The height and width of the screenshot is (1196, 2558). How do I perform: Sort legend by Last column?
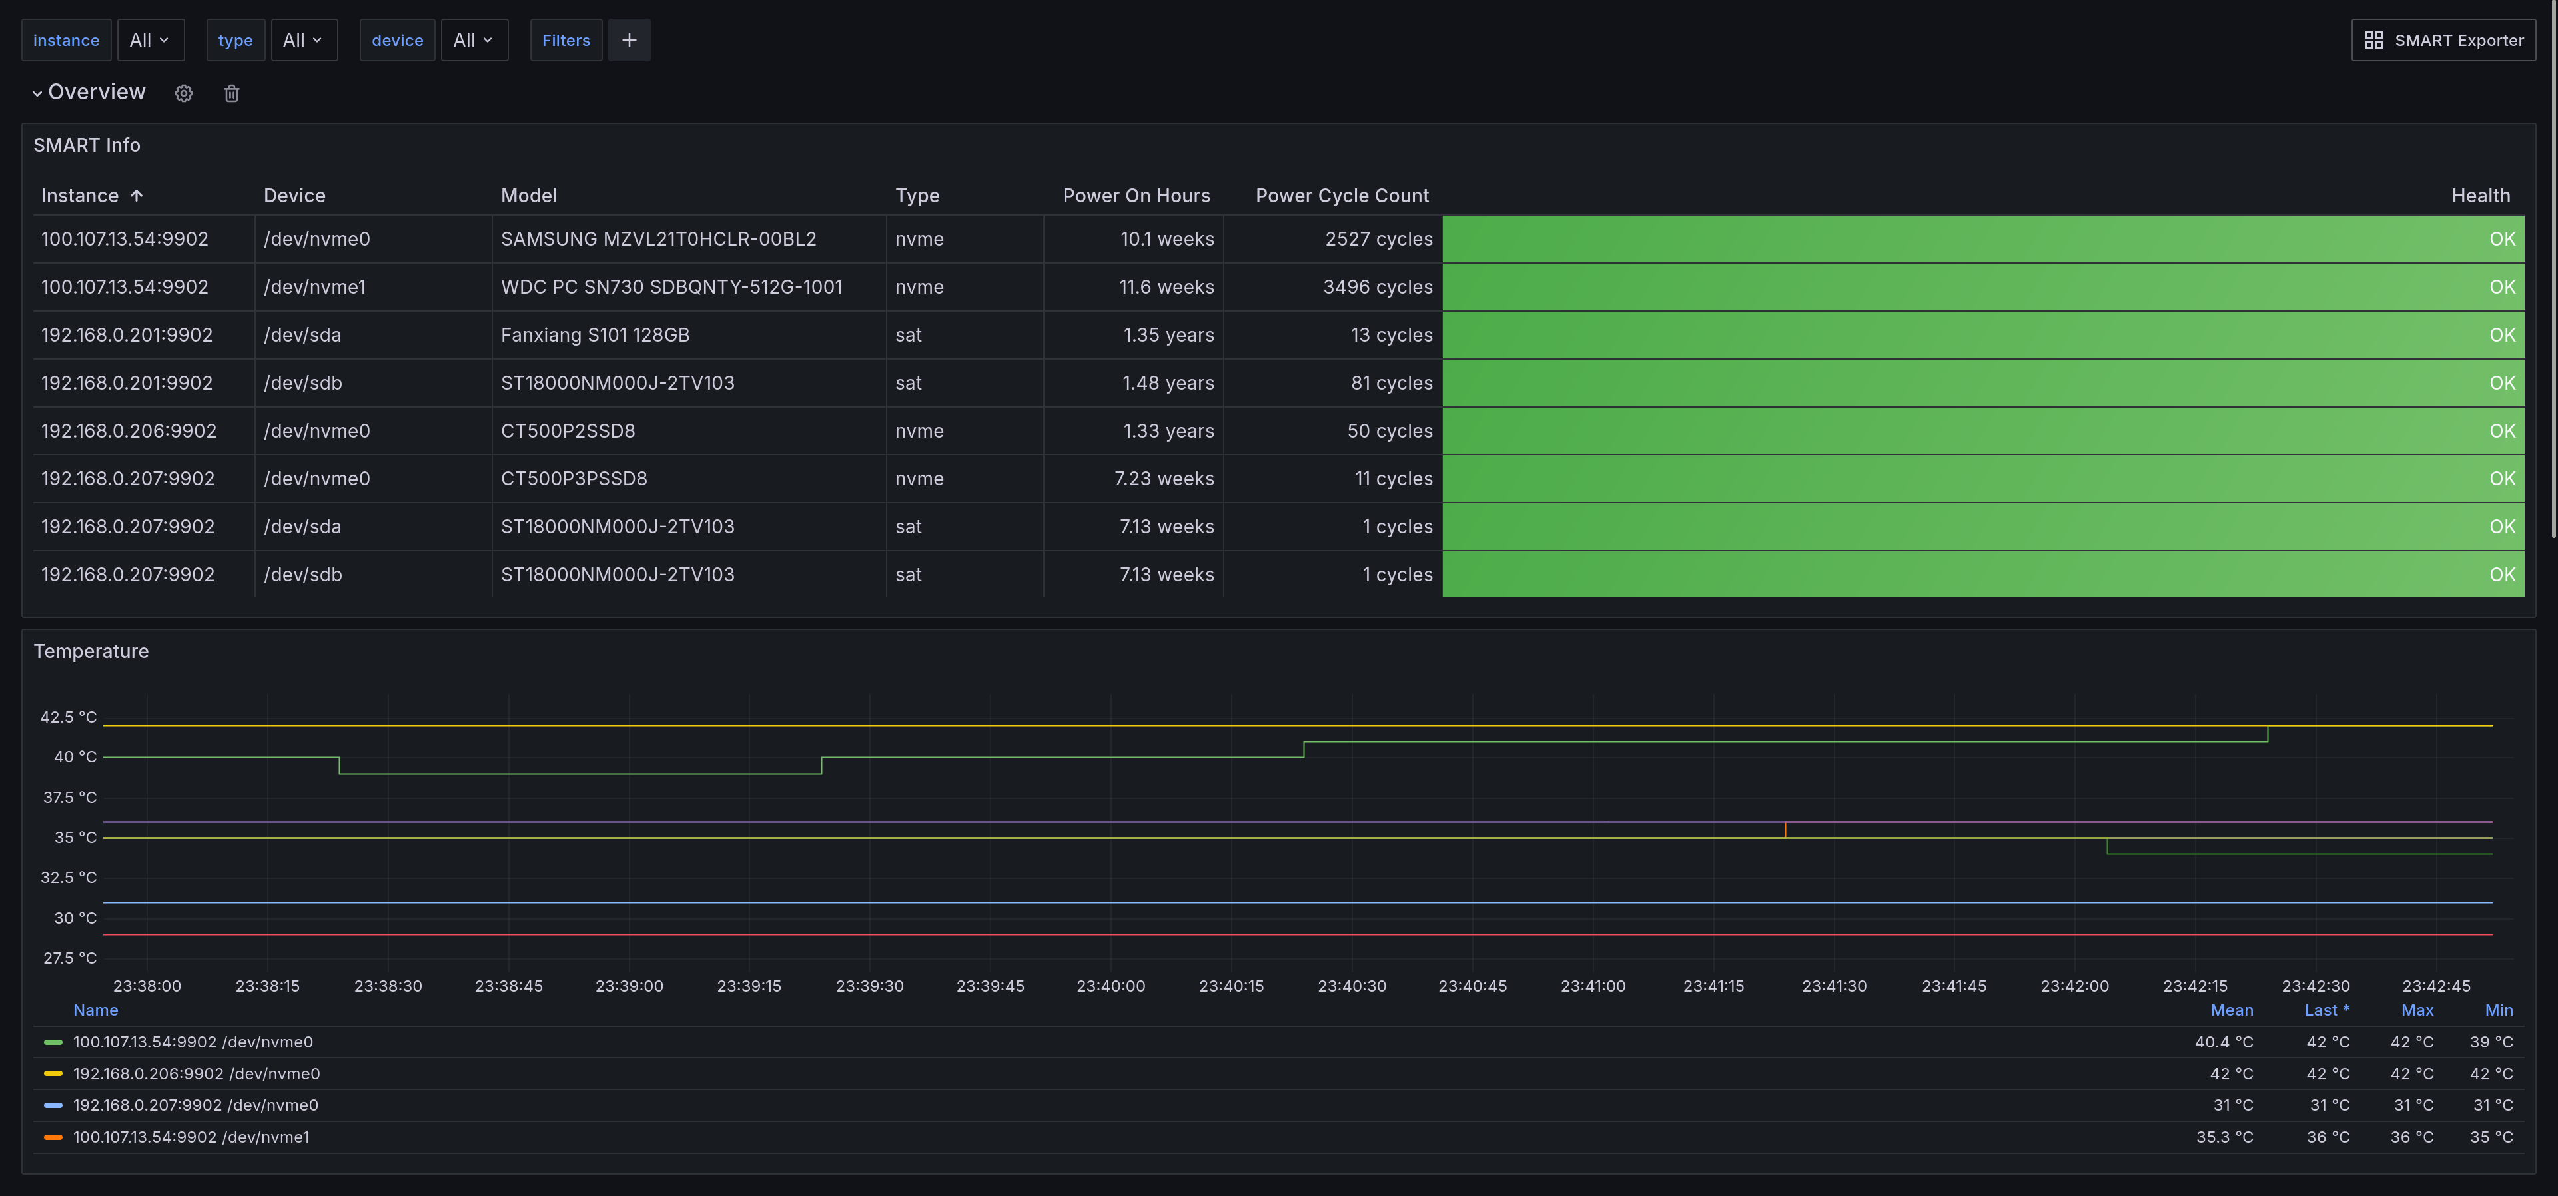point(2327,1010)
